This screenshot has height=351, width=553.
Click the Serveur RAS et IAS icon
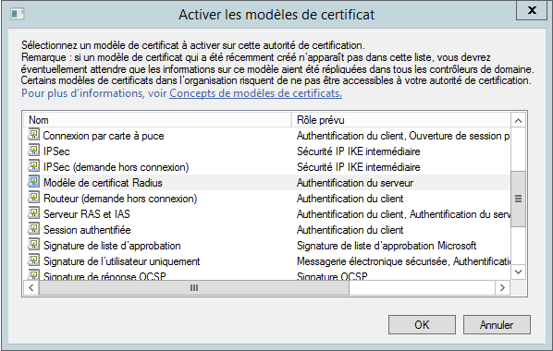[x=33, y=213]
